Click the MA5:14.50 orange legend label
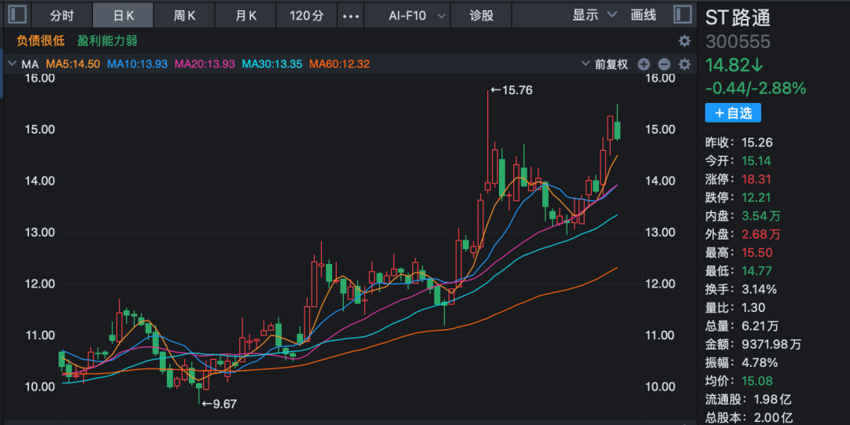 click(x=72, y=64)
